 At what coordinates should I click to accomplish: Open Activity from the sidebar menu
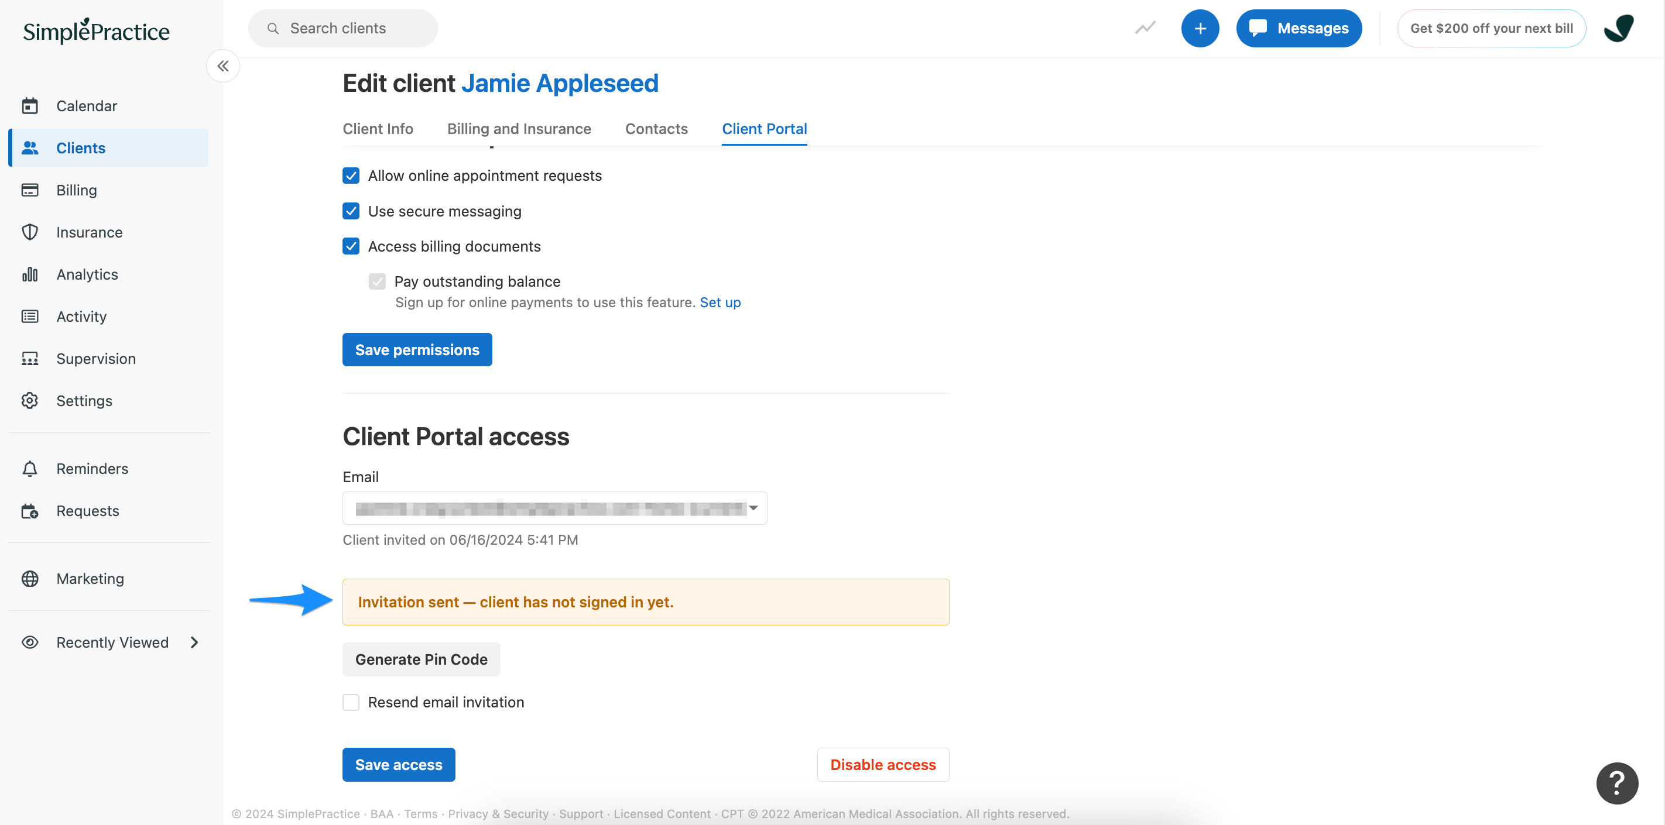click(x=108, y=316)
